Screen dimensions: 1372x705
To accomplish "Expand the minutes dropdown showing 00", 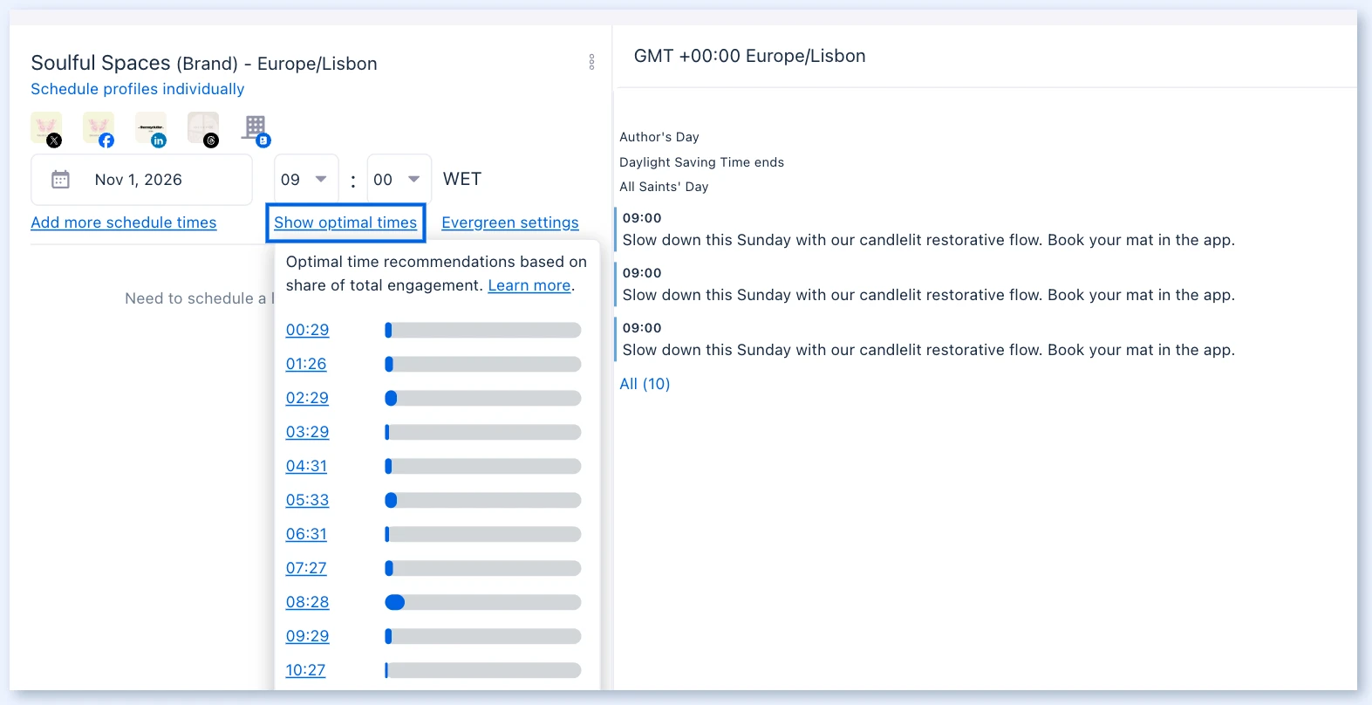I will [399, 180].
